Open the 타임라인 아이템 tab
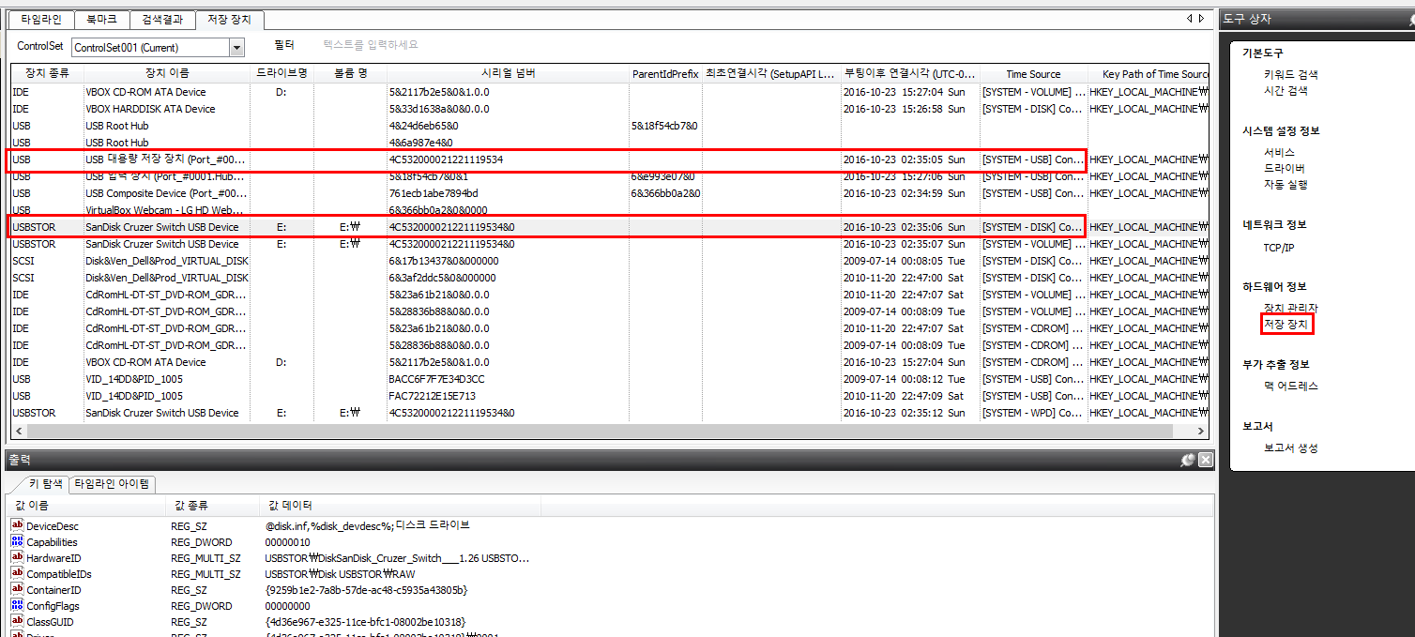This screenshot has height=637, width=1415. point(112,484)
